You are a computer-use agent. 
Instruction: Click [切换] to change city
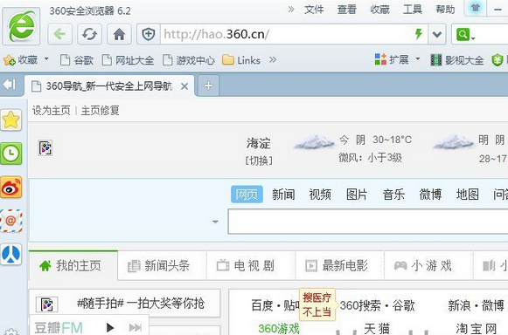tap(259, 161)
